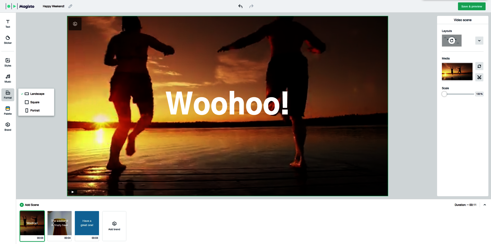Click the Save & preview button
Screen dimensions: 491x244
472,6
